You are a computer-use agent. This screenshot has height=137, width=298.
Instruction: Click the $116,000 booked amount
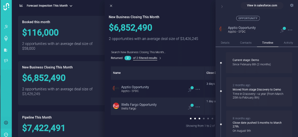40,32
